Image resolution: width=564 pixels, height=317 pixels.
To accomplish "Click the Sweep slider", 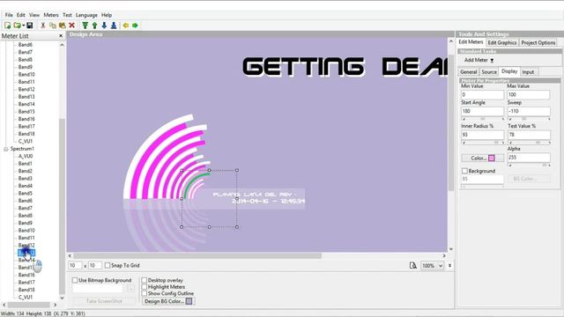I will coord(529,119).
